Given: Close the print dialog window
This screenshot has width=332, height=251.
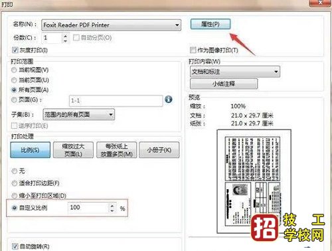Looking at the screenshot, I should tap(320, 3).
